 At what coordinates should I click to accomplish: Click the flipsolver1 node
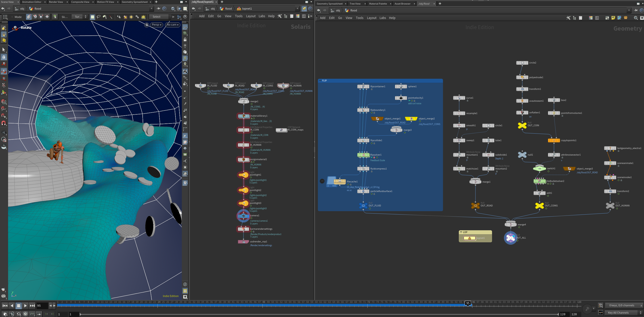click(363, 155)
